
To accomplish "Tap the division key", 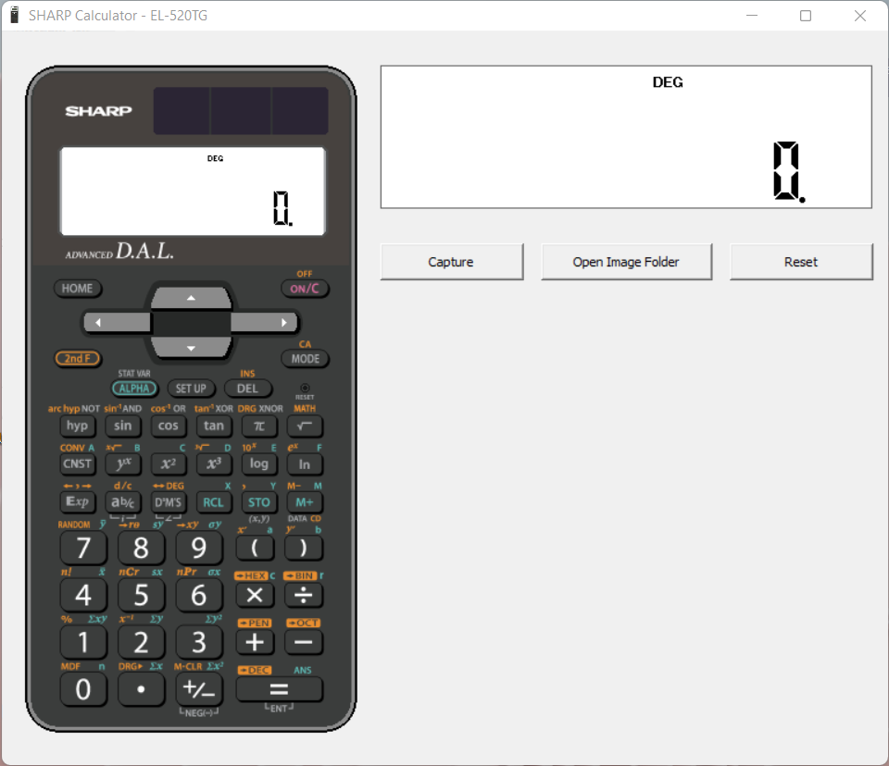I will [304, 596].
